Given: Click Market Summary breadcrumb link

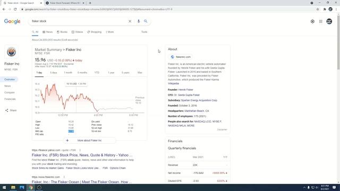Looking at the screenshot, I should coord(48,49).
